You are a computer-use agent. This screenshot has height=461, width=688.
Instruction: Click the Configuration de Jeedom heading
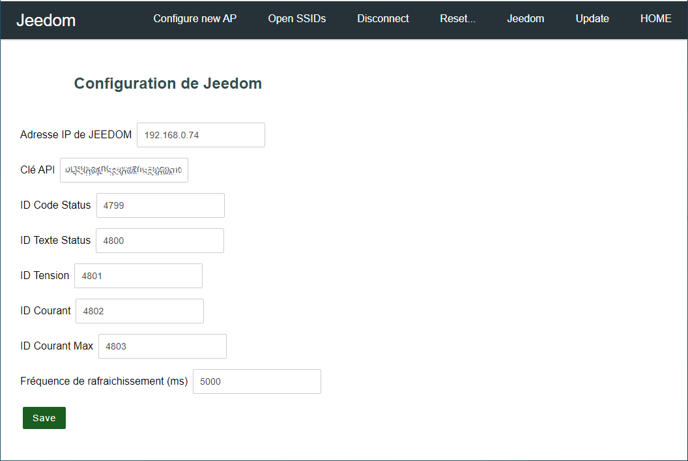[168, 83]
